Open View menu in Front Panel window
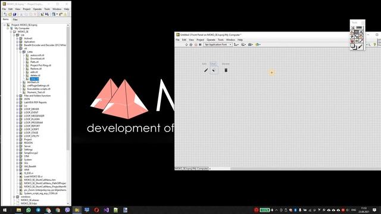 (192, 40)
